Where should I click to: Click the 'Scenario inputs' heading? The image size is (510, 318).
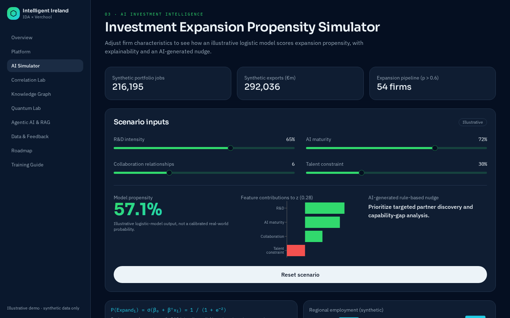point(141,122)
